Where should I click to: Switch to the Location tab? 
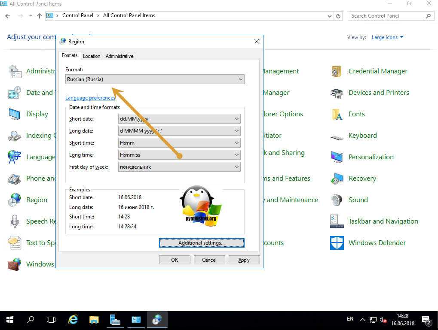[92, 56]
